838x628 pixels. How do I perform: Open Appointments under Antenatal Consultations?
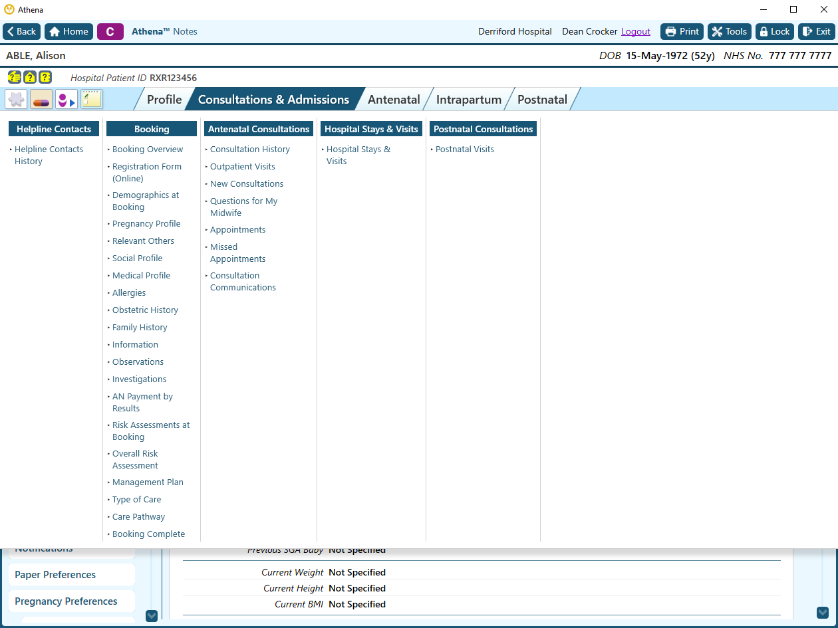pos(237,230)
